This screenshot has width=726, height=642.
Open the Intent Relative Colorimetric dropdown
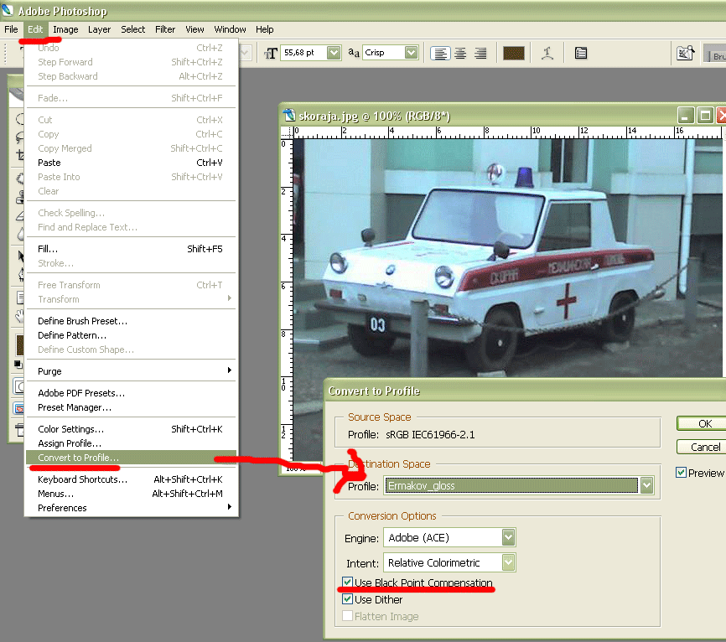(x=508, y=563)
